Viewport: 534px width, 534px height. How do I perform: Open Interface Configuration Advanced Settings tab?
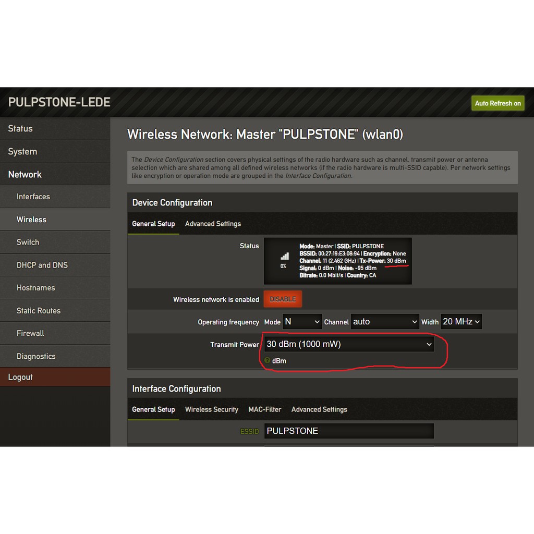319,409
